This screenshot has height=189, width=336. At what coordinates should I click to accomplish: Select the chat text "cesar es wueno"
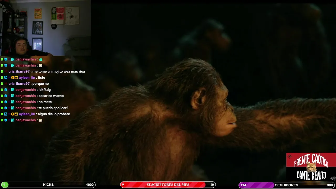(x=51, y=96)
